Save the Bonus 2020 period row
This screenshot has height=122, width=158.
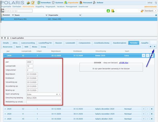144,56
